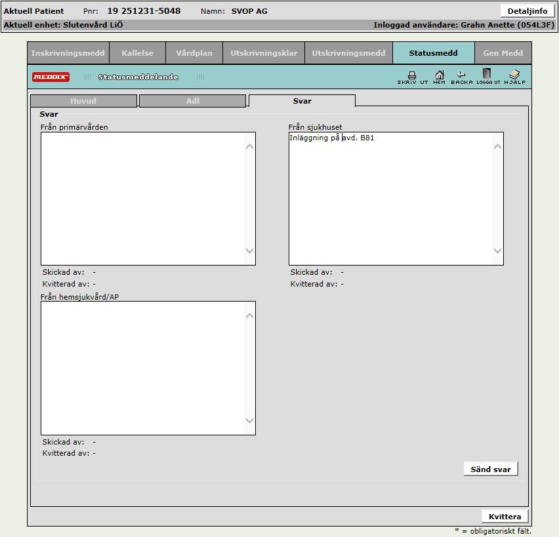Select the Svar sub-tab

(x=302, y=101)
